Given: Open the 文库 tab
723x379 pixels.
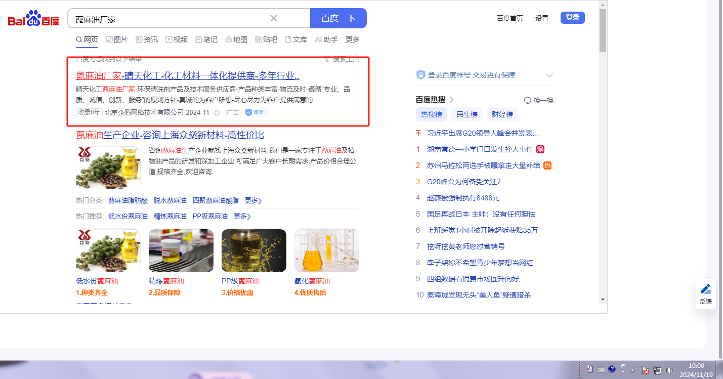Looking at the screenshot, I should pos(296,39).
